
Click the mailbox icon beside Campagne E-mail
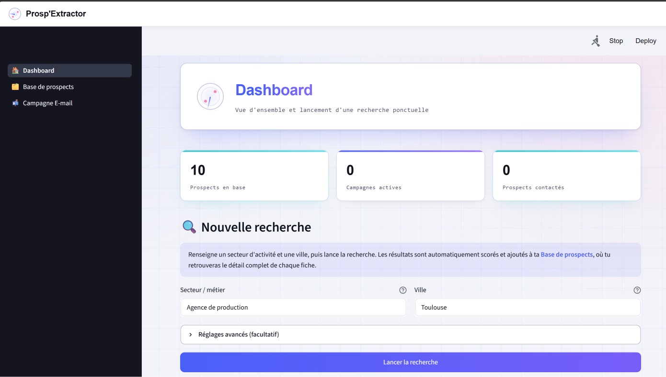tap(15, 103)
